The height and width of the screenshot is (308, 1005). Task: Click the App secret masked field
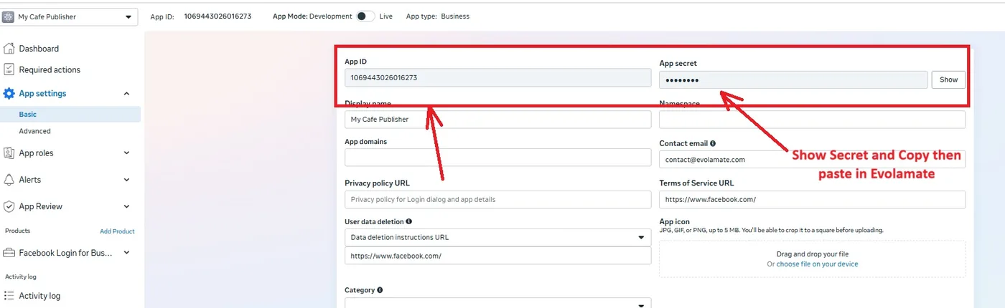[x=793, y=80]
